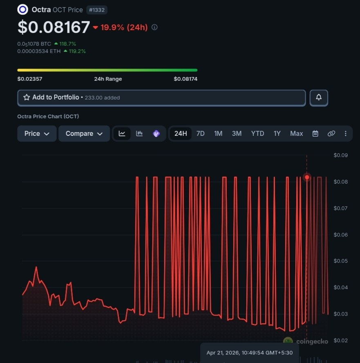Click the 118.7% BTC change
The image size is (360, 363).
tap(67, 44)
